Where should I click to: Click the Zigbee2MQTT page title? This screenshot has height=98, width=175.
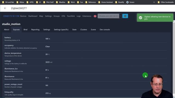pos(19,8)
